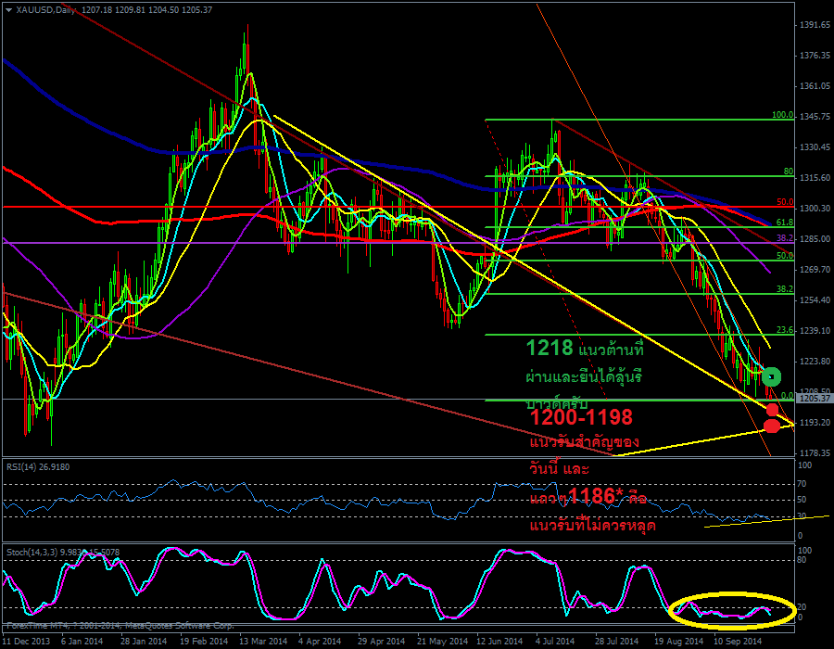Click the lower red circle support marker

point(771,426)
